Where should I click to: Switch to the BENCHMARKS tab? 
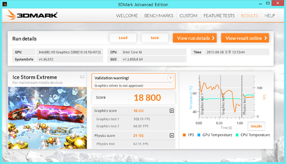159,16
